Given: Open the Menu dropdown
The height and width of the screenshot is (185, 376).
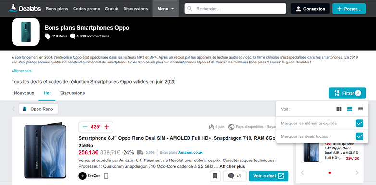Looking at the screenshot, I should click(x=166, y=9).
